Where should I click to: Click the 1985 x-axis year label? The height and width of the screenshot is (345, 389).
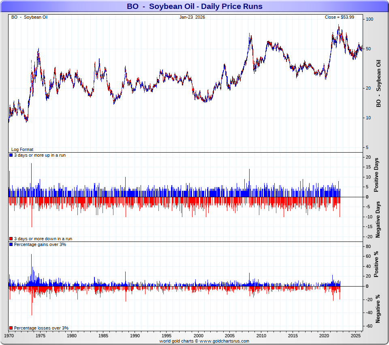(x=103, y=336)
